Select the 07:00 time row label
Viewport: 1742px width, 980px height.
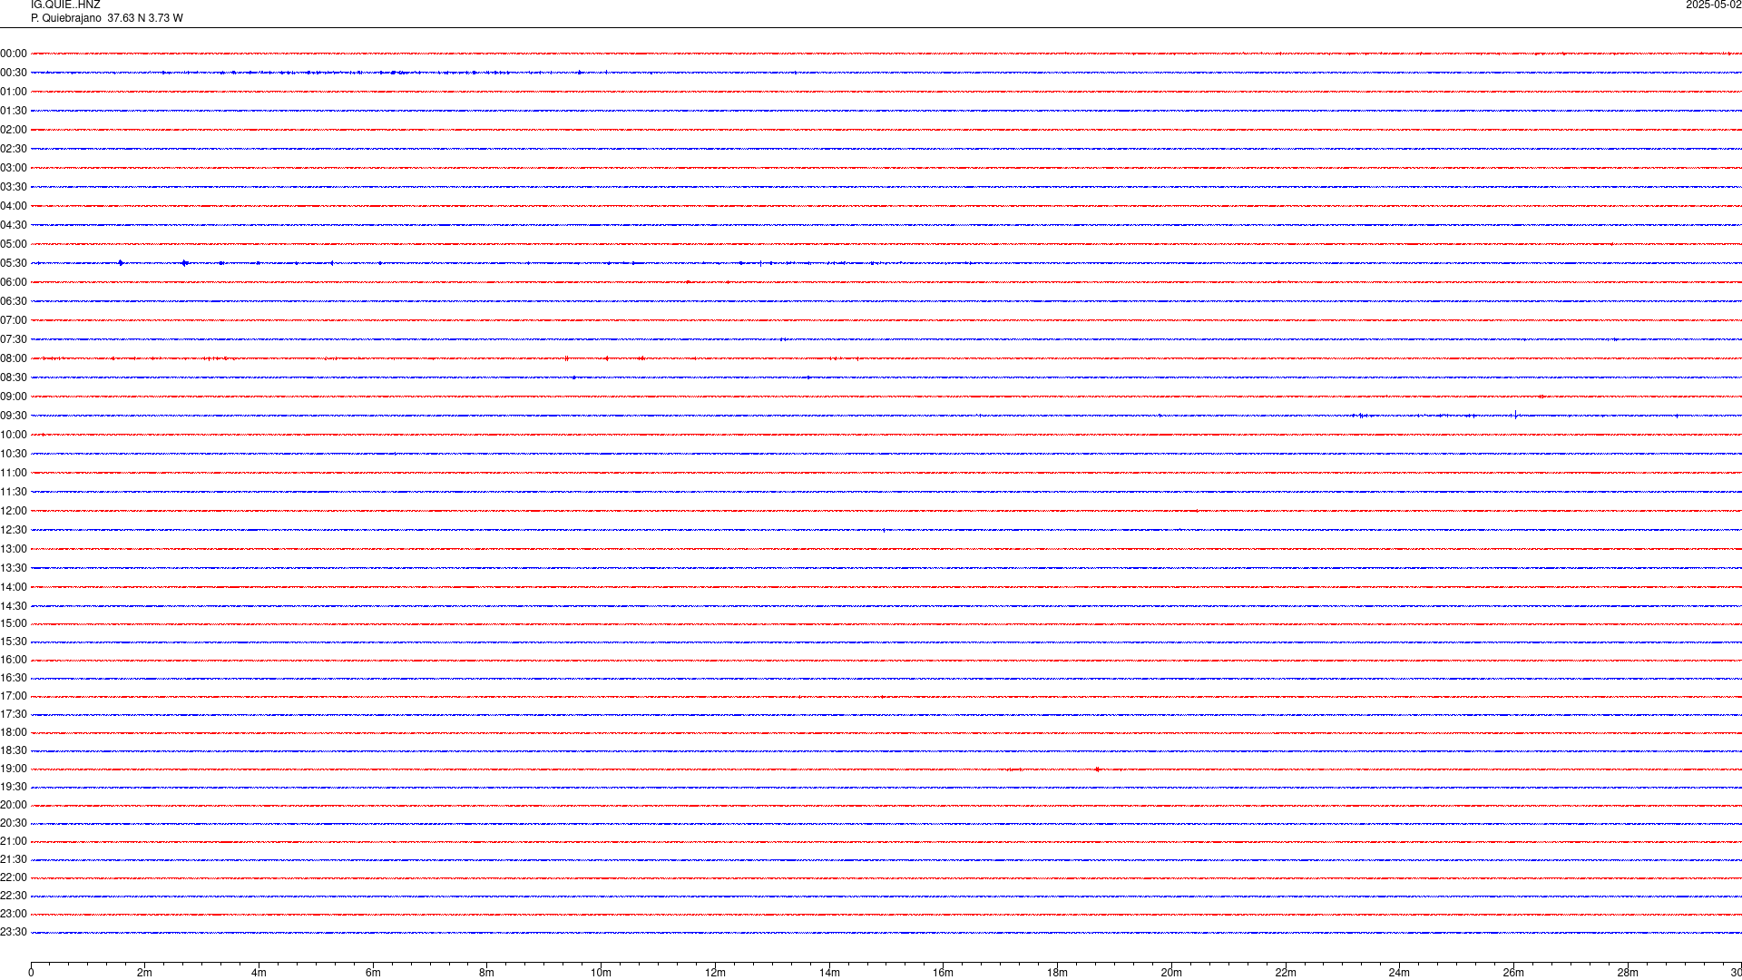[x=14, y=320]
